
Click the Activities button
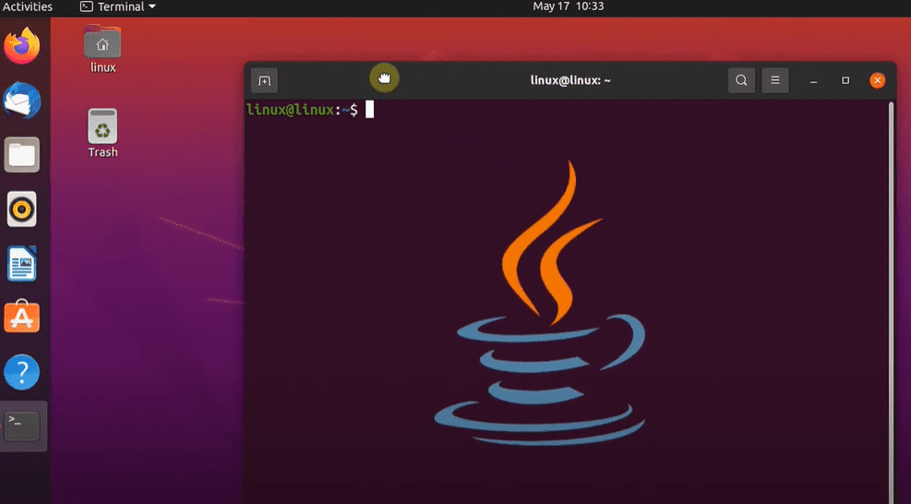(28, 6)
